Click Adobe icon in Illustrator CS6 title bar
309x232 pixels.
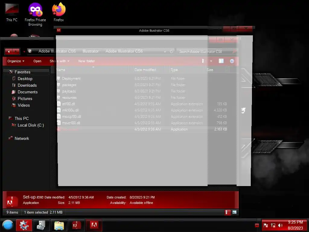59,31
